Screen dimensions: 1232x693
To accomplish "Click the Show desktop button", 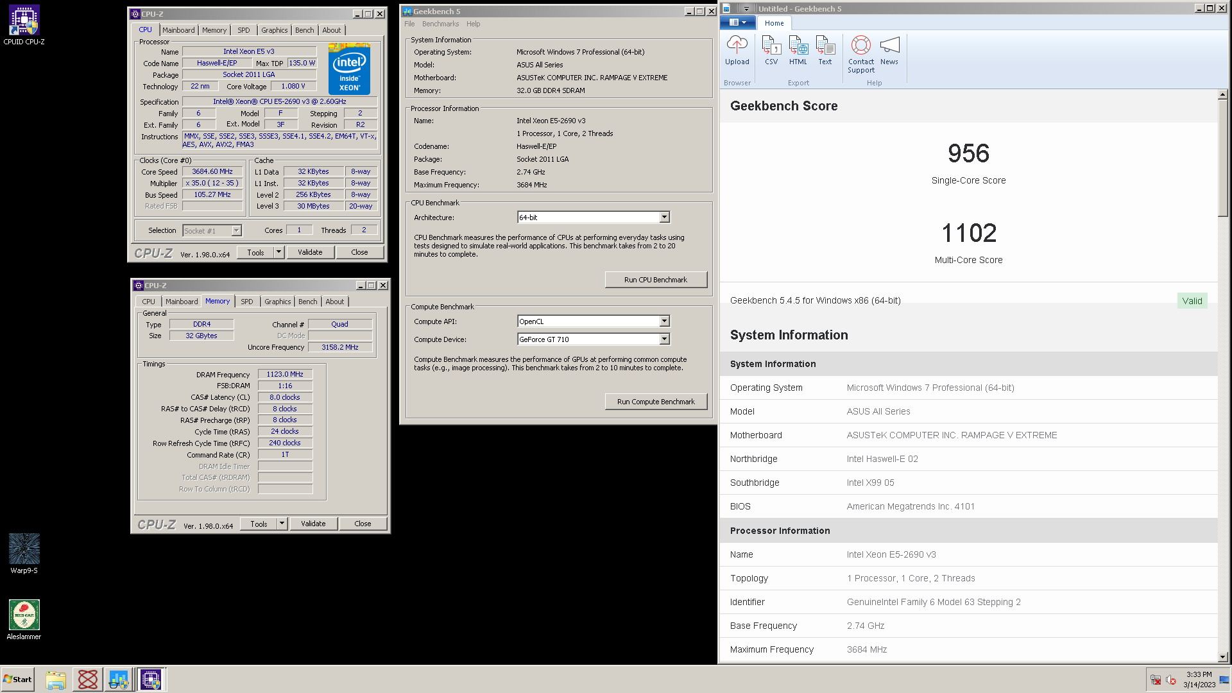I will 1224,680.
